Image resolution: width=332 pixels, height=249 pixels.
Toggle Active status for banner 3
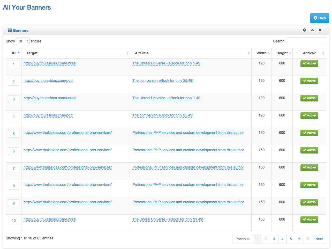point(309,98)
